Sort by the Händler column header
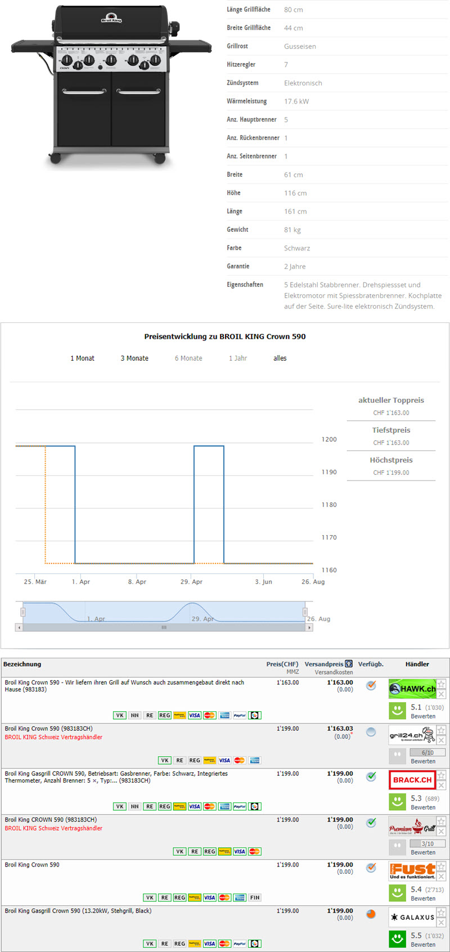450x952 pixels. pyautogui.click(x=417, y=664)
